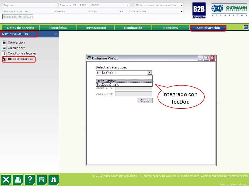
Task: Open Condicones legales in the sidebar
Action: (x=22, y=53)
